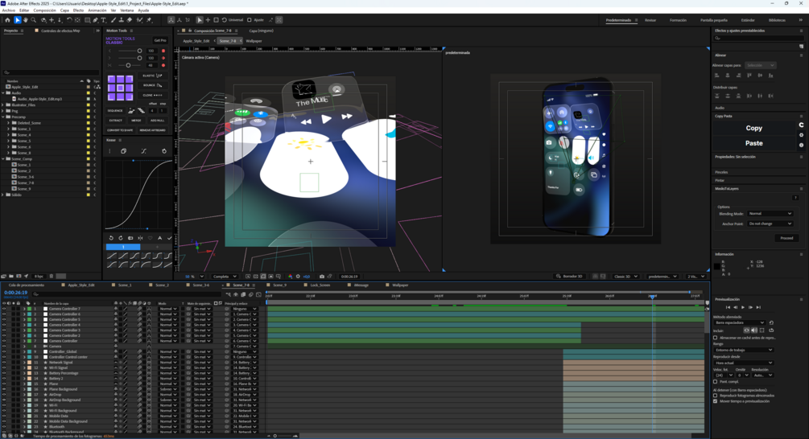Expand the Scene_4 folder in Project
The width and height of the screenshot is (809, 439).
point(8,135)
